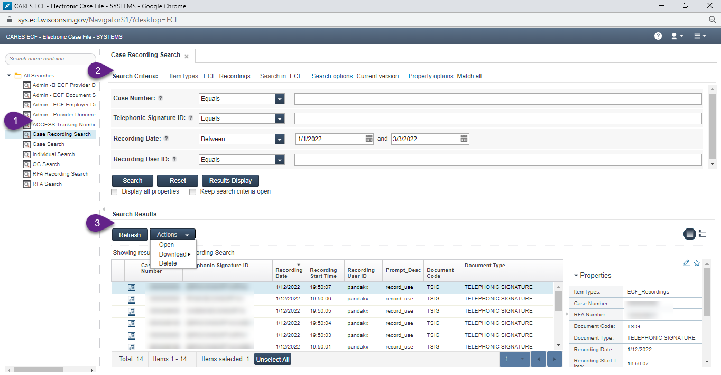Click the help hint beside Telephonic Signature ID

[191, 118]
